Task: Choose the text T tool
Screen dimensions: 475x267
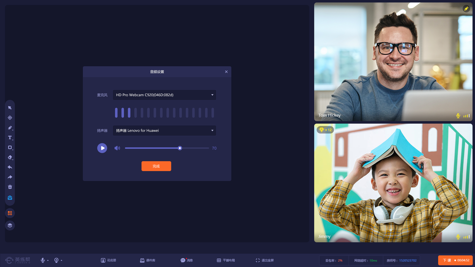Action: click(10, 138)
